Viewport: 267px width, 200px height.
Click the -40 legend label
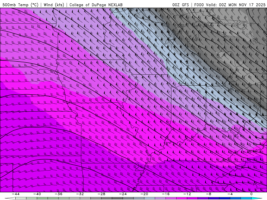37,194
